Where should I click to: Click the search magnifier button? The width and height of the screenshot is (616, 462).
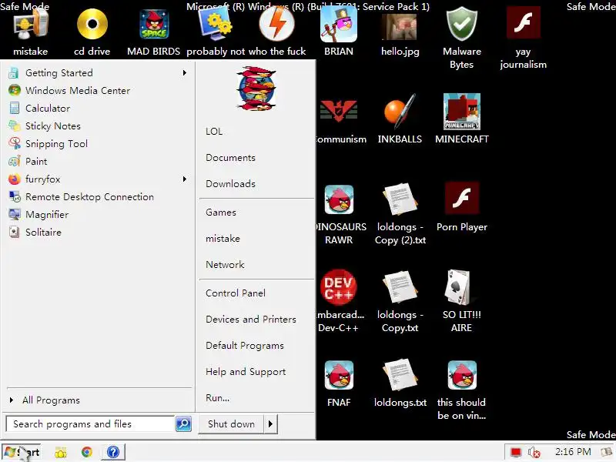tap(183, 424)
